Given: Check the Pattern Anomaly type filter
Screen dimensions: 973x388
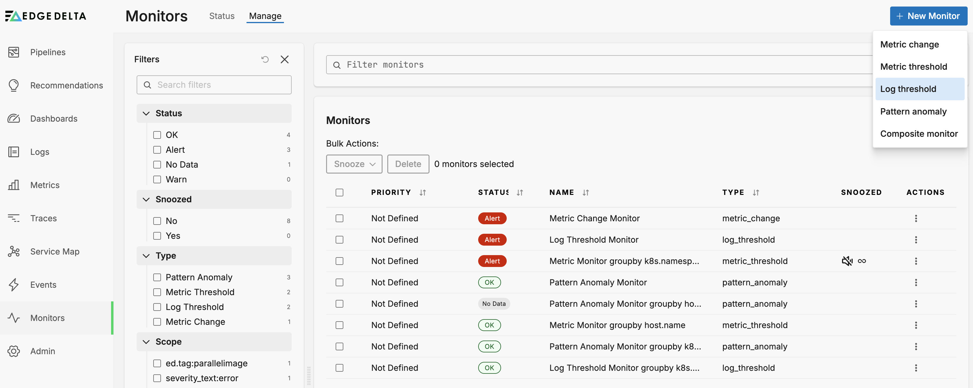Looking at the screenshot, I should (157, 277).
